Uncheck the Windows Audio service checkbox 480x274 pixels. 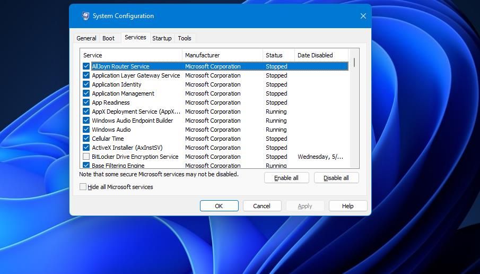86,130
